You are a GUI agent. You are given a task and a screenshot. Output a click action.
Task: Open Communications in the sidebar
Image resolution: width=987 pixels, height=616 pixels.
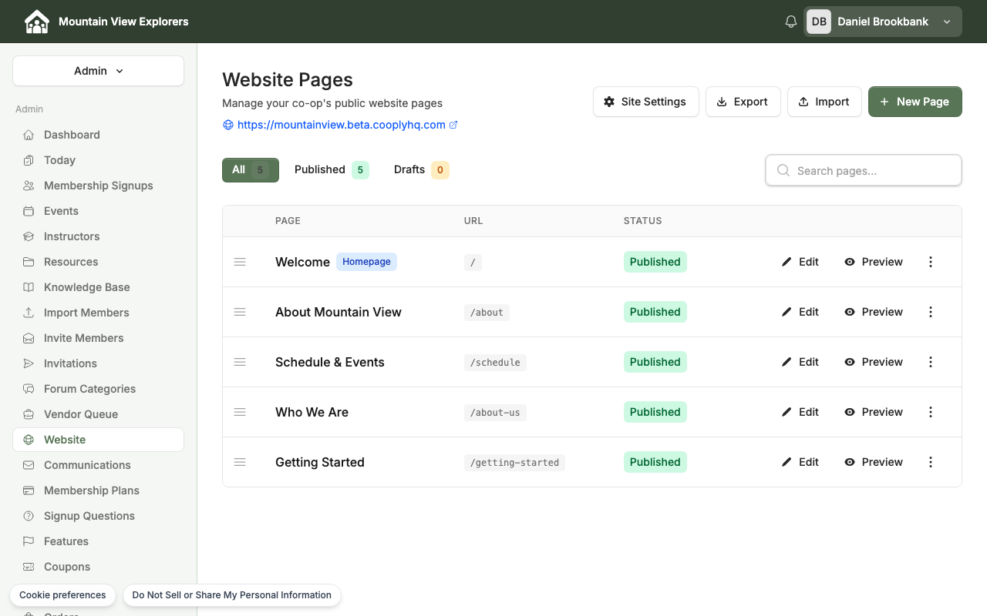[98, 465]
